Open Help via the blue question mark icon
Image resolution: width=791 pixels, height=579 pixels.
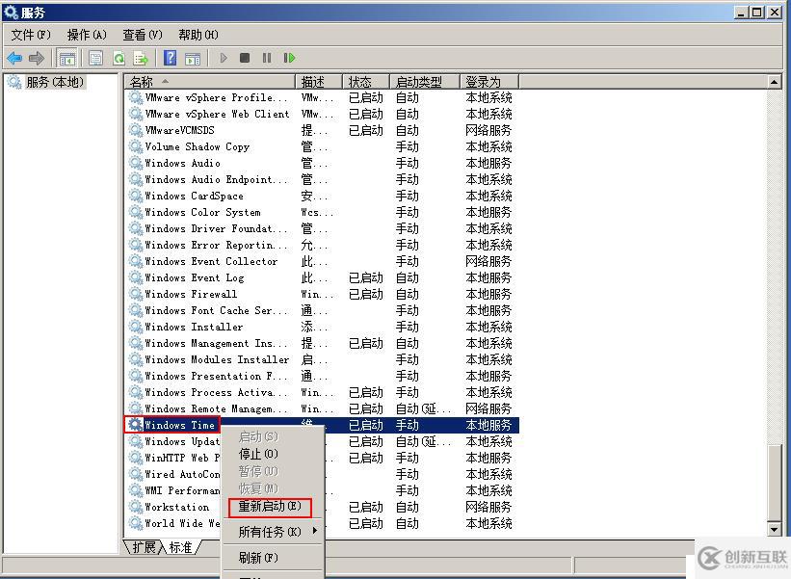click(171, 58)
